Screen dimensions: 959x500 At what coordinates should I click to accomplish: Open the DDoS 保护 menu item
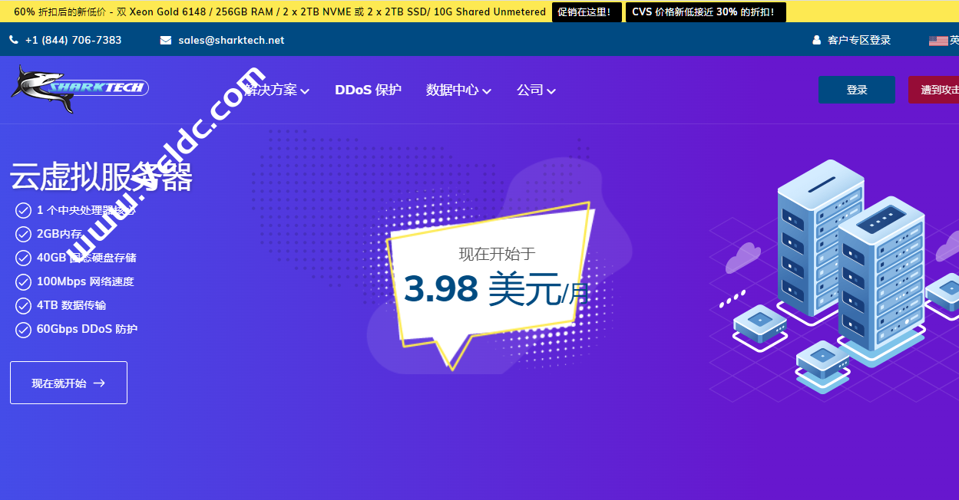[x=368, y=90]
